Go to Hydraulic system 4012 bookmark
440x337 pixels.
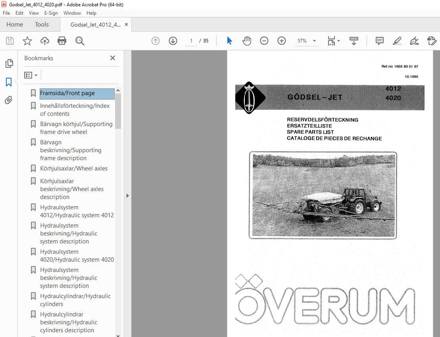click(77, 211)
